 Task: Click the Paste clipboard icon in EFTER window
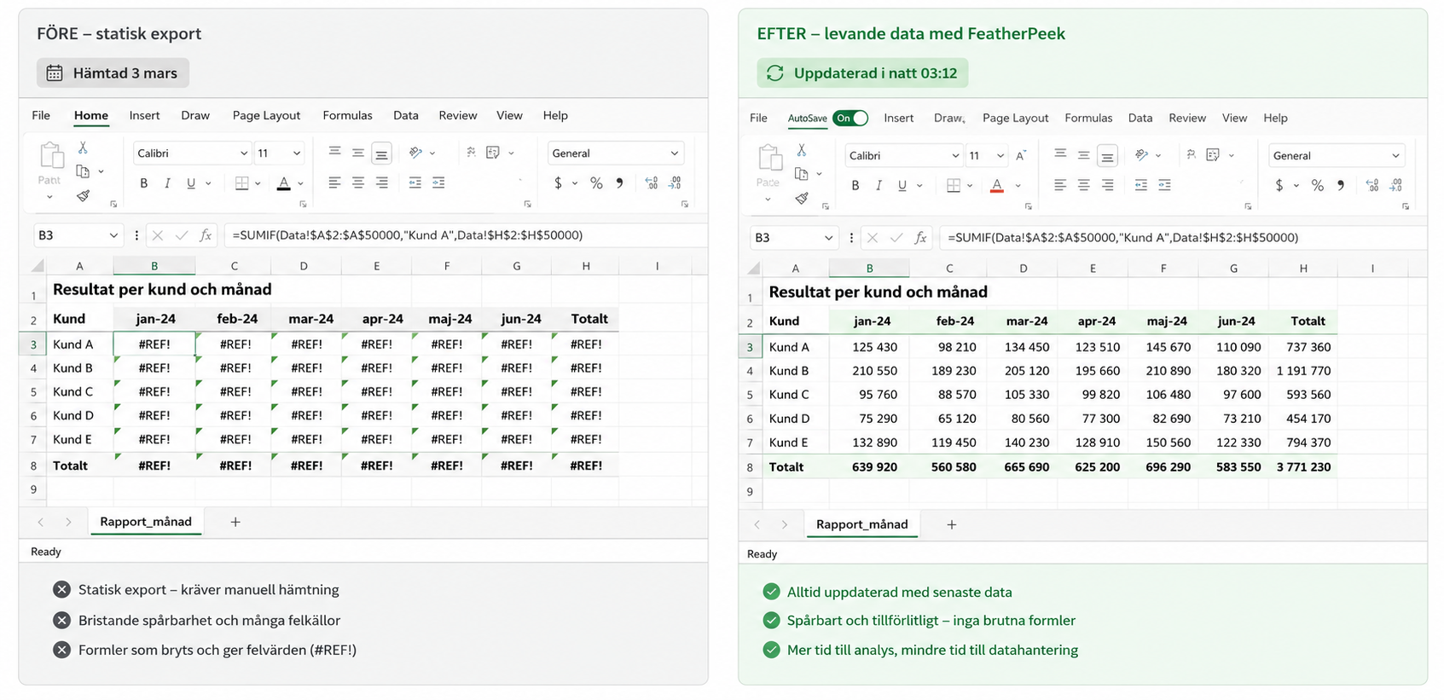[769, 158]
